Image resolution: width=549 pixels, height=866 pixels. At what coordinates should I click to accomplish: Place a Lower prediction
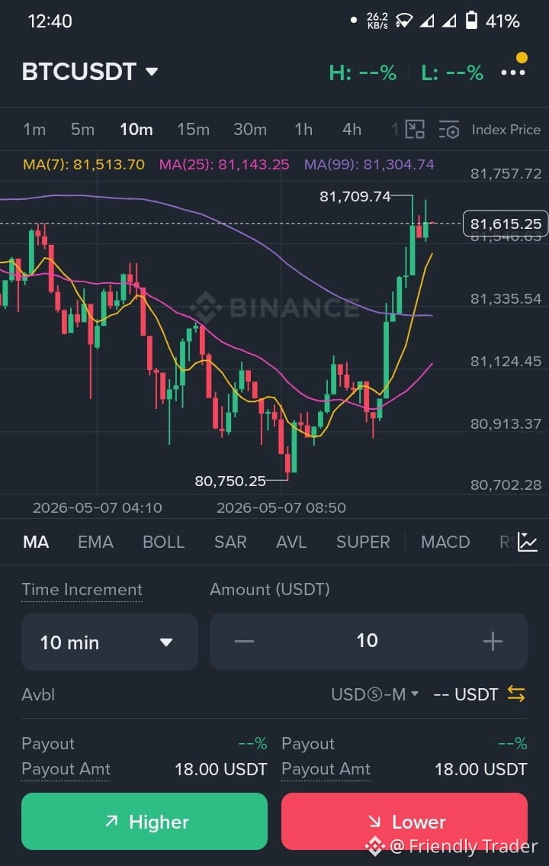pyautogui.click(x=404, y=821)
